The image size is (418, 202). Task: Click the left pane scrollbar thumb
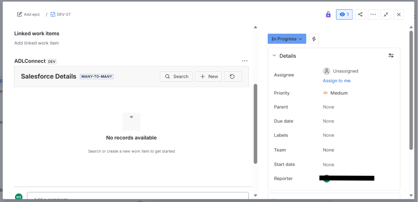255,124
